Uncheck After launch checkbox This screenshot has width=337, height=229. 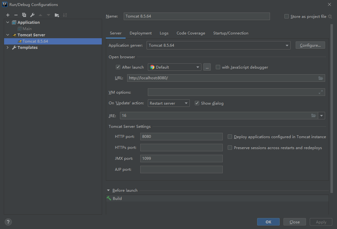tap(118, 67)
